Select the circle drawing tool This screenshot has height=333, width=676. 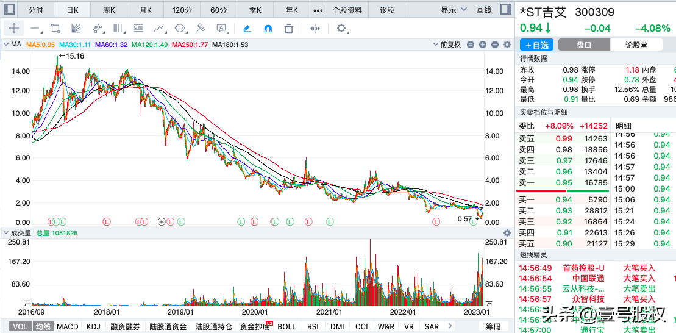[x=180, y=29]
